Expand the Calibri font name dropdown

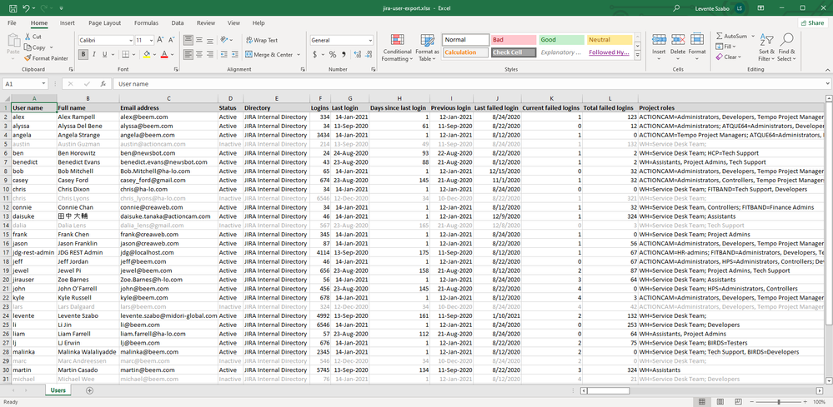129,40
